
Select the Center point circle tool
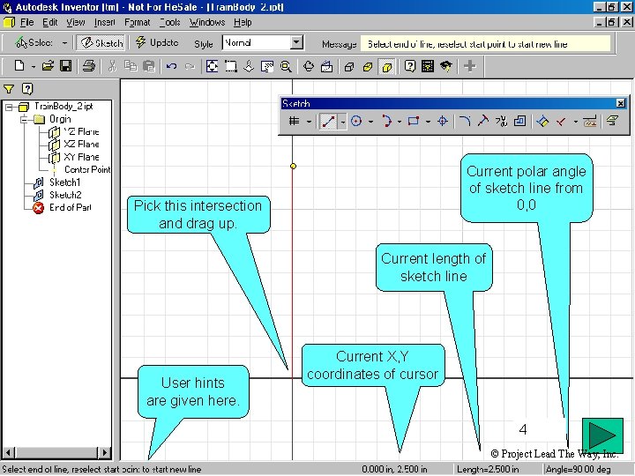click(x=356, y=121)
